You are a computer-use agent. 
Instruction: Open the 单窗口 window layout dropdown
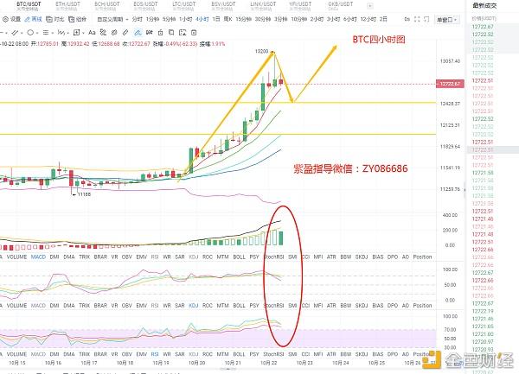pyautogui.click(x=447, y=20)
